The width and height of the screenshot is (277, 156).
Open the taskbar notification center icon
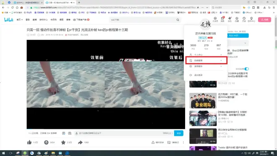click(272, 153)
